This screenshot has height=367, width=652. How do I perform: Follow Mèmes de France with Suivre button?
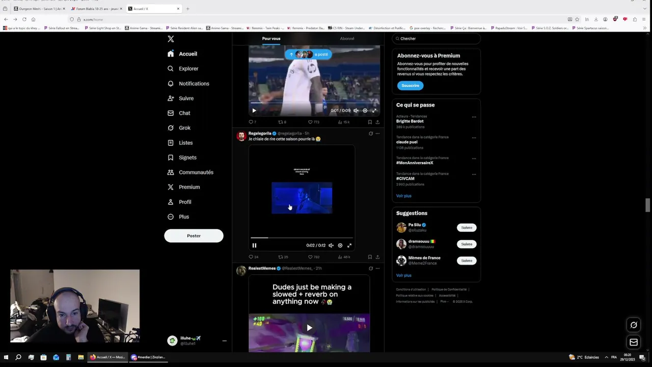(467, 260)
